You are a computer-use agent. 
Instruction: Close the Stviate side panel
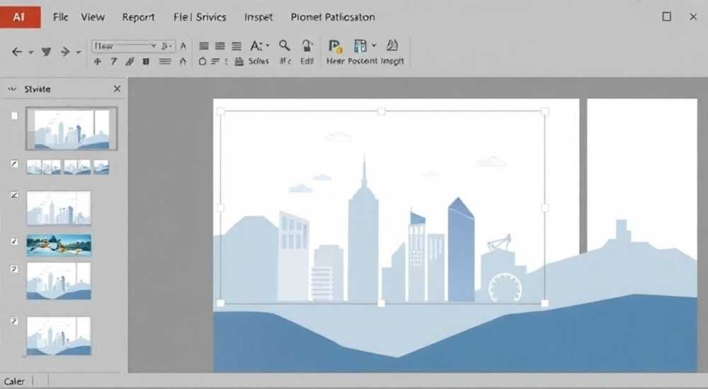click(x=117, y=89)
